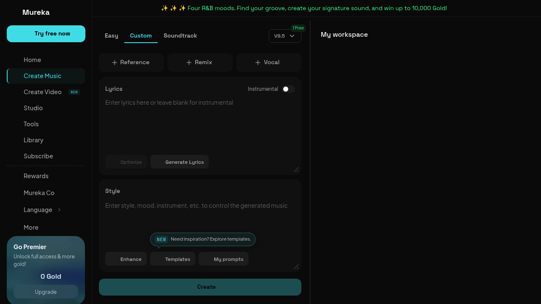Click the Enhance style button
Viewport: 541px width, 304px height.
(x=126, y=259)
